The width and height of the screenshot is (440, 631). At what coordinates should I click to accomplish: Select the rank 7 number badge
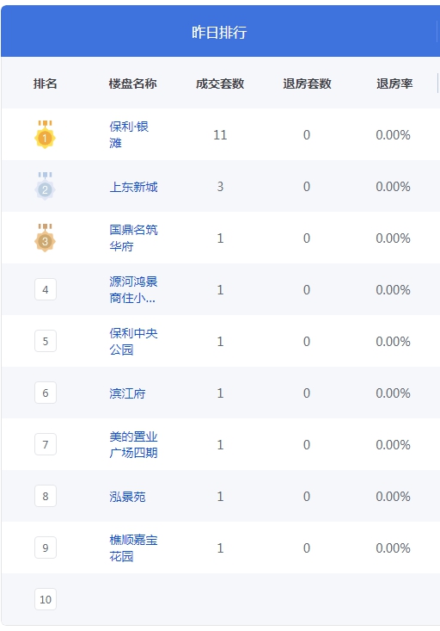[46, 444]
